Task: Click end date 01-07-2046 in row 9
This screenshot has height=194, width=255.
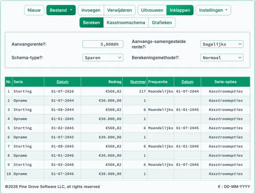Action: pos(187,164)
